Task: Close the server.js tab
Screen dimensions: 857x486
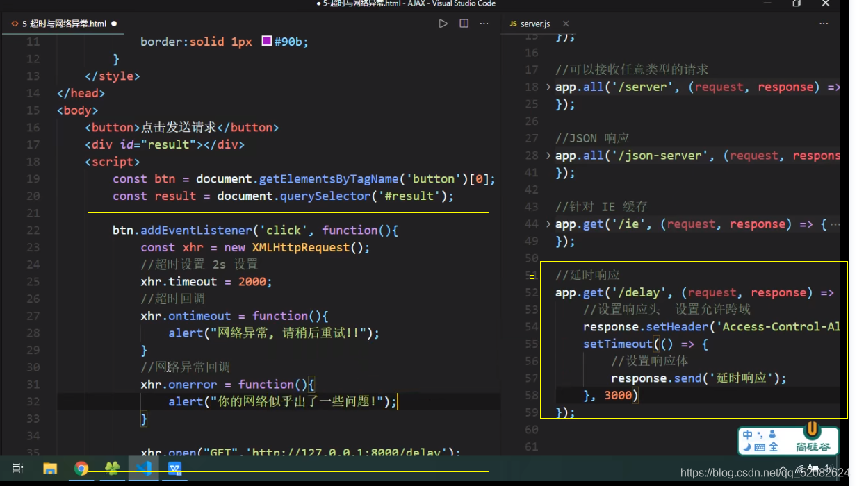Action: (566, 24)
